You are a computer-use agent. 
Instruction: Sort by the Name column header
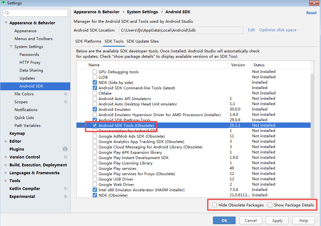pos(157,65)
